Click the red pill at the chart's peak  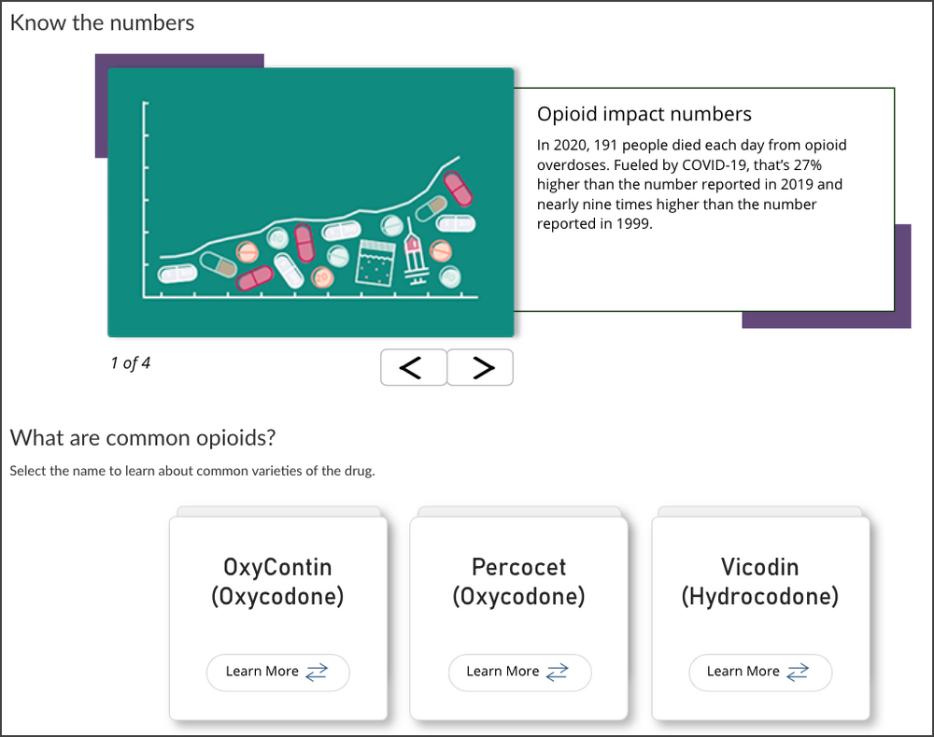tap(458, 188)
